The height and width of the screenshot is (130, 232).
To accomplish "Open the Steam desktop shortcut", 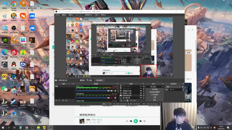I will tap(14, 102).
